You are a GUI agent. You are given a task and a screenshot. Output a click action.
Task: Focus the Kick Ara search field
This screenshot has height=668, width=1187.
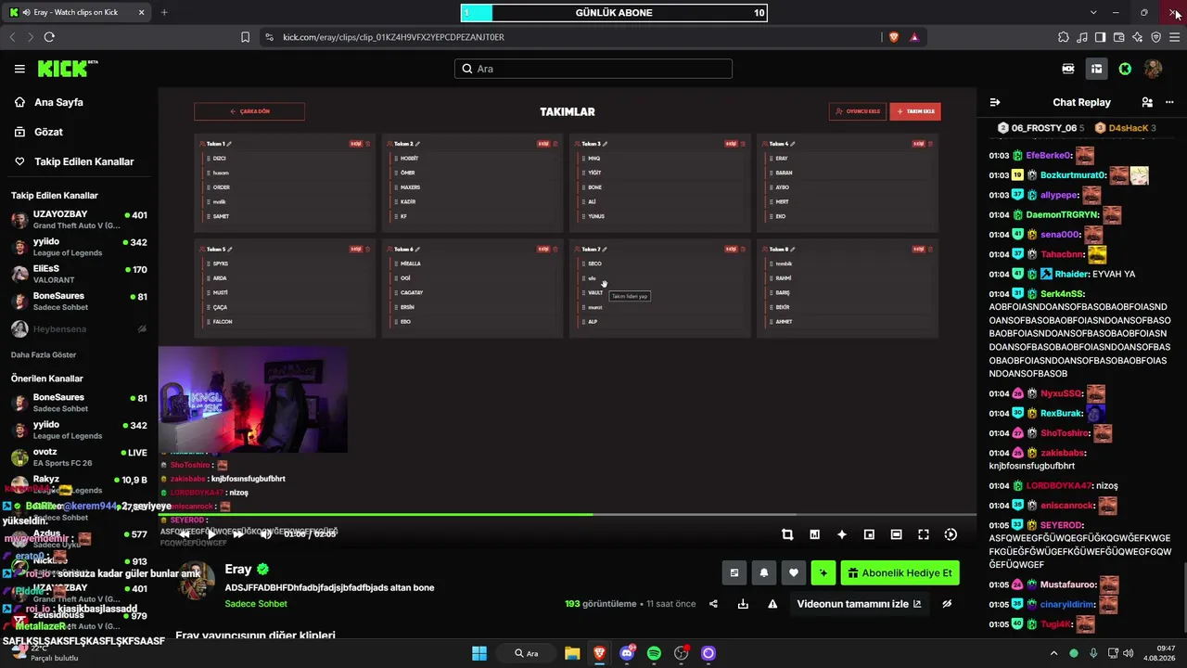click(593, 69)
